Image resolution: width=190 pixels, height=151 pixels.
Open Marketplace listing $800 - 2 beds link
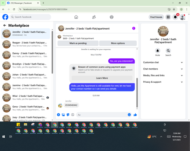(x=78, y=38)
